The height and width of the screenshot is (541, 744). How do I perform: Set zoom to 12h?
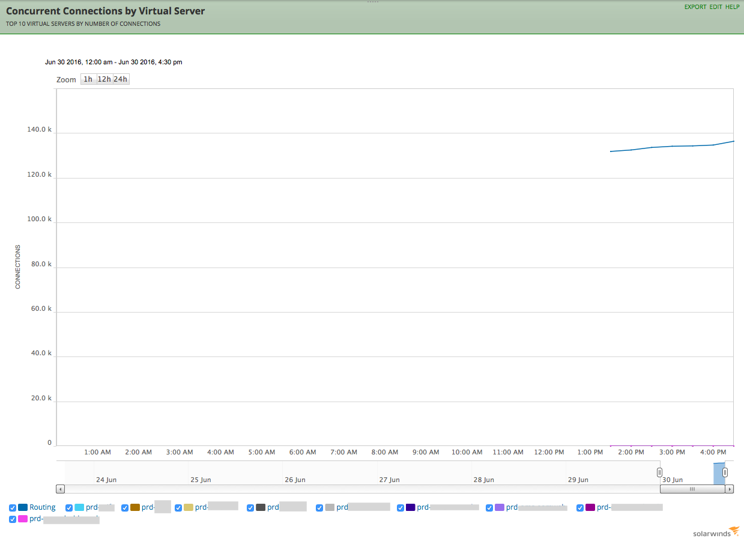pos(104,79)
